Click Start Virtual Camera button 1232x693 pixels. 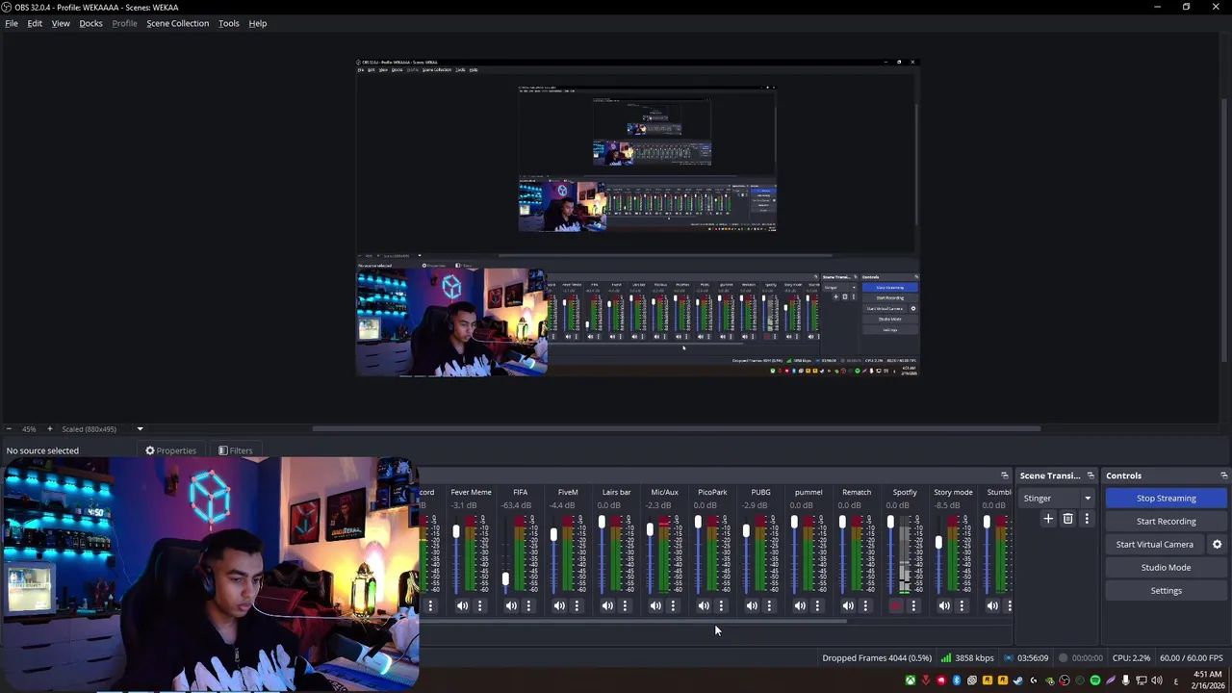(1154, 545)
